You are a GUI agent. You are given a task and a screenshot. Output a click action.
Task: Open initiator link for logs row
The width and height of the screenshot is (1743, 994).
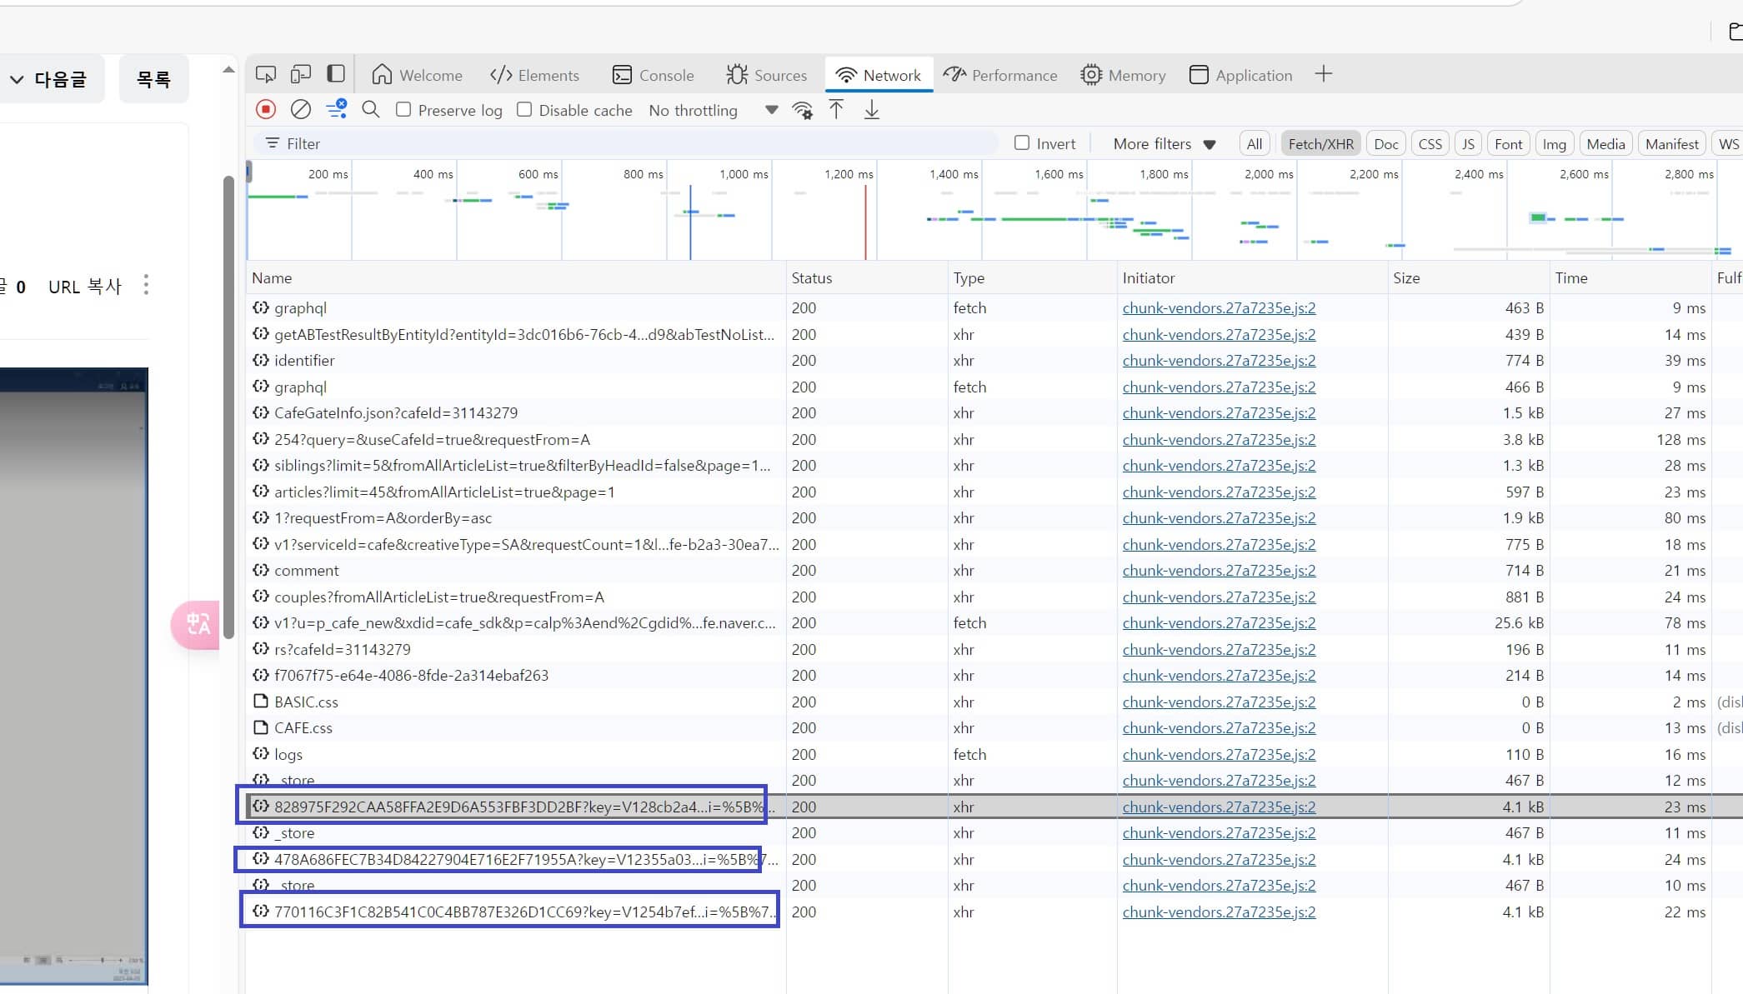[1219, 754]
